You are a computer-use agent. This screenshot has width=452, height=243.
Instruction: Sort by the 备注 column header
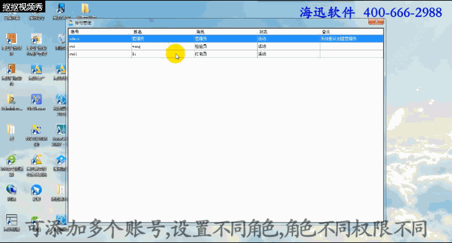click(351, 32)
